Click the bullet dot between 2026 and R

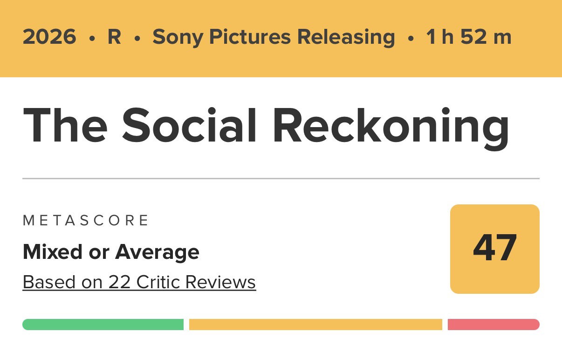pos(92,39)
